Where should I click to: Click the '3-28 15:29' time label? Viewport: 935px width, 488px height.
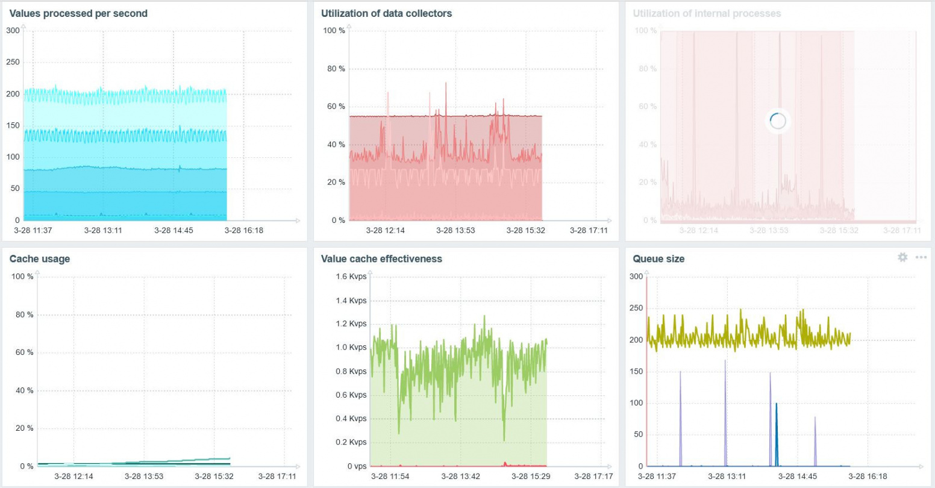click(531, 477)
